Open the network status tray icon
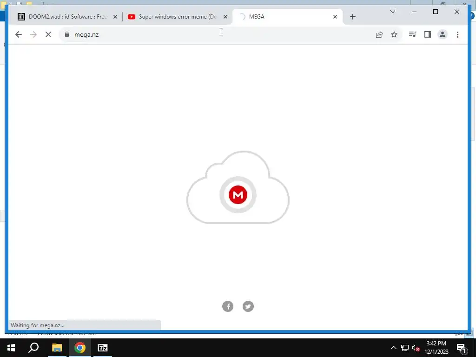The height and width of the screenshot is (357, 476). (405, 348)
